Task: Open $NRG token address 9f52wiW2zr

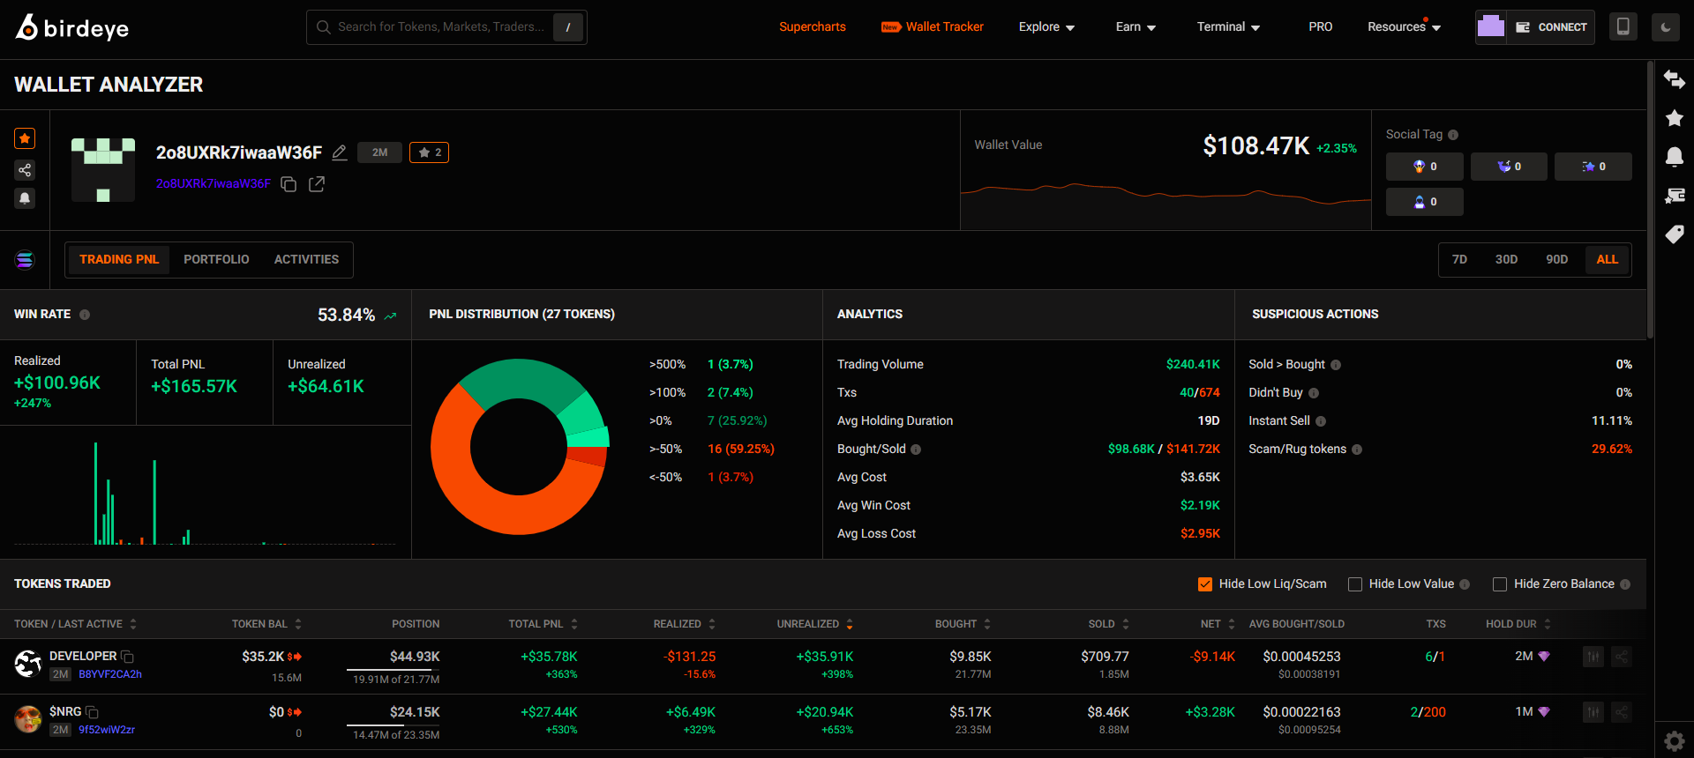Action: [x=107, y=730]
